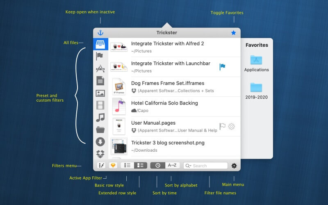Click the Favorites panel heading
The width and height of the screenshot is (328, 205).
point(257,45)
